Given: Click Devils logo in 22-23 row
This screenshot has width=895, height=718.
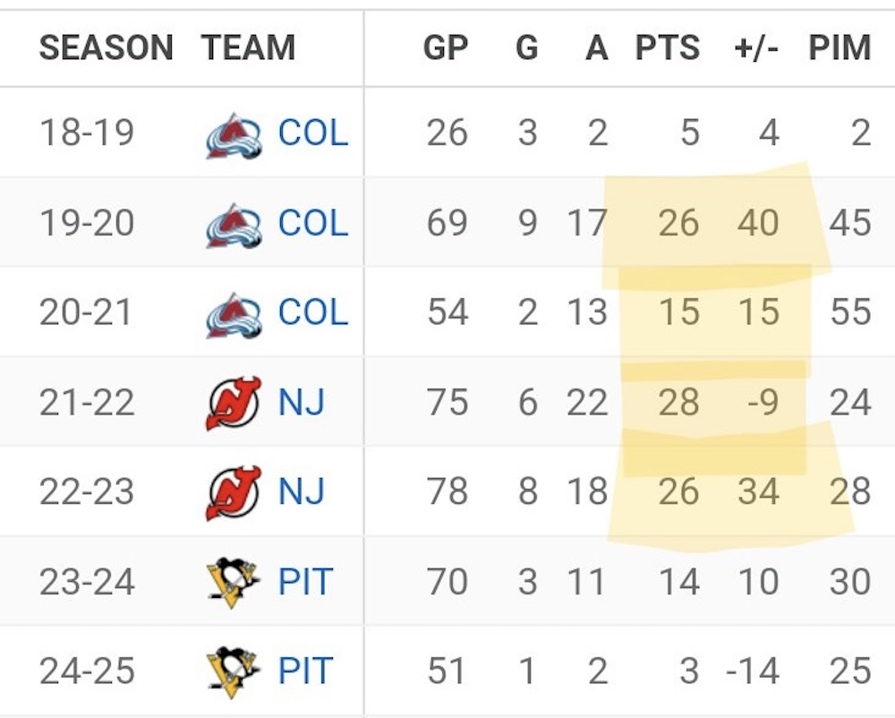Looking at the screenshot, I should pyautogui.click(x=234, y=493).
